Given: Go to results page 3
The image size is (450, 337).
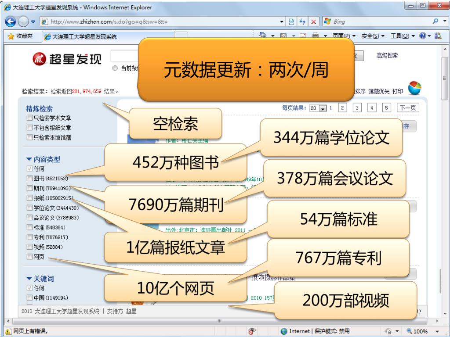Looking at the screenshot, I should tap(357, 108).
